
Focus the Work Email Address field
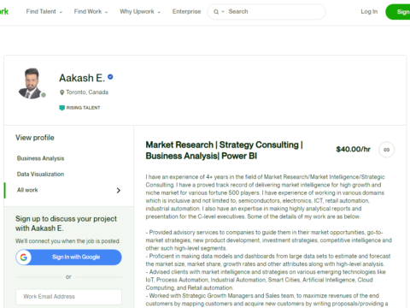point(68,297)
